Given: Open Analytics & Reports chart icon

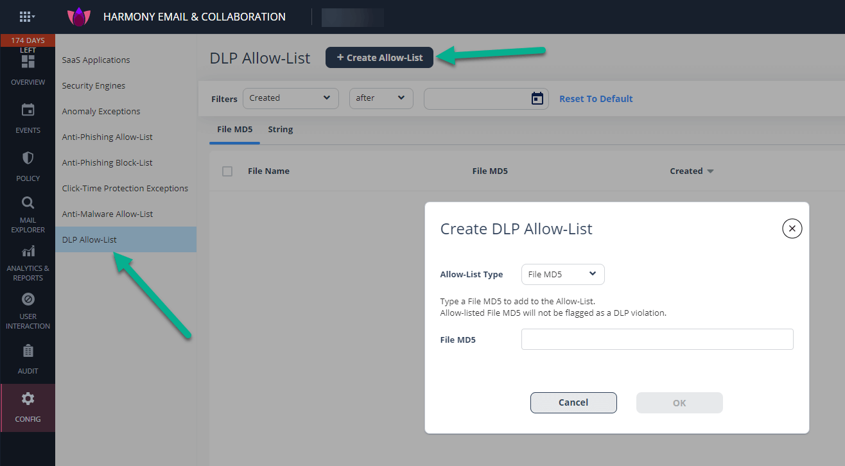Looking at the screenshot, I should (x=28, y=251).
